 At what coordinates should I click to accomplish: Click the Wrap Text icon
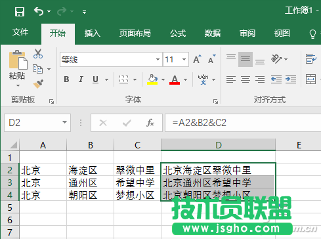(x=311, y=58)
